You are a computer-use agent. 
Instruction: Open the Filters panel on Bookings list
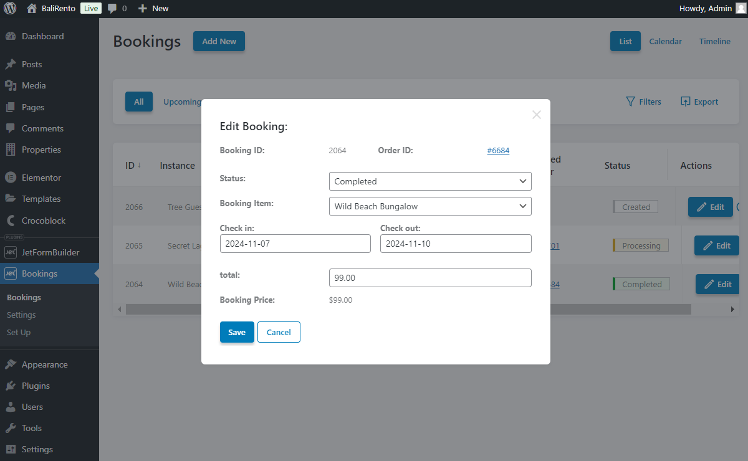click(x=643, y=102)
